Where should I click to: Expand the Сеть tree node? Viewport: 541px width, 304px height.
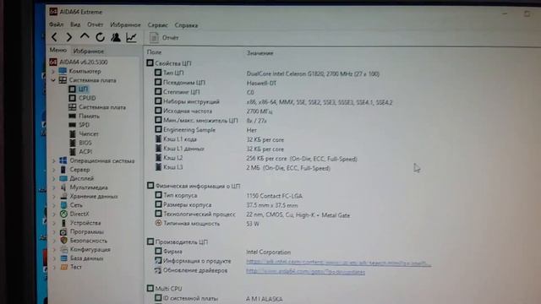coord(53,205)
